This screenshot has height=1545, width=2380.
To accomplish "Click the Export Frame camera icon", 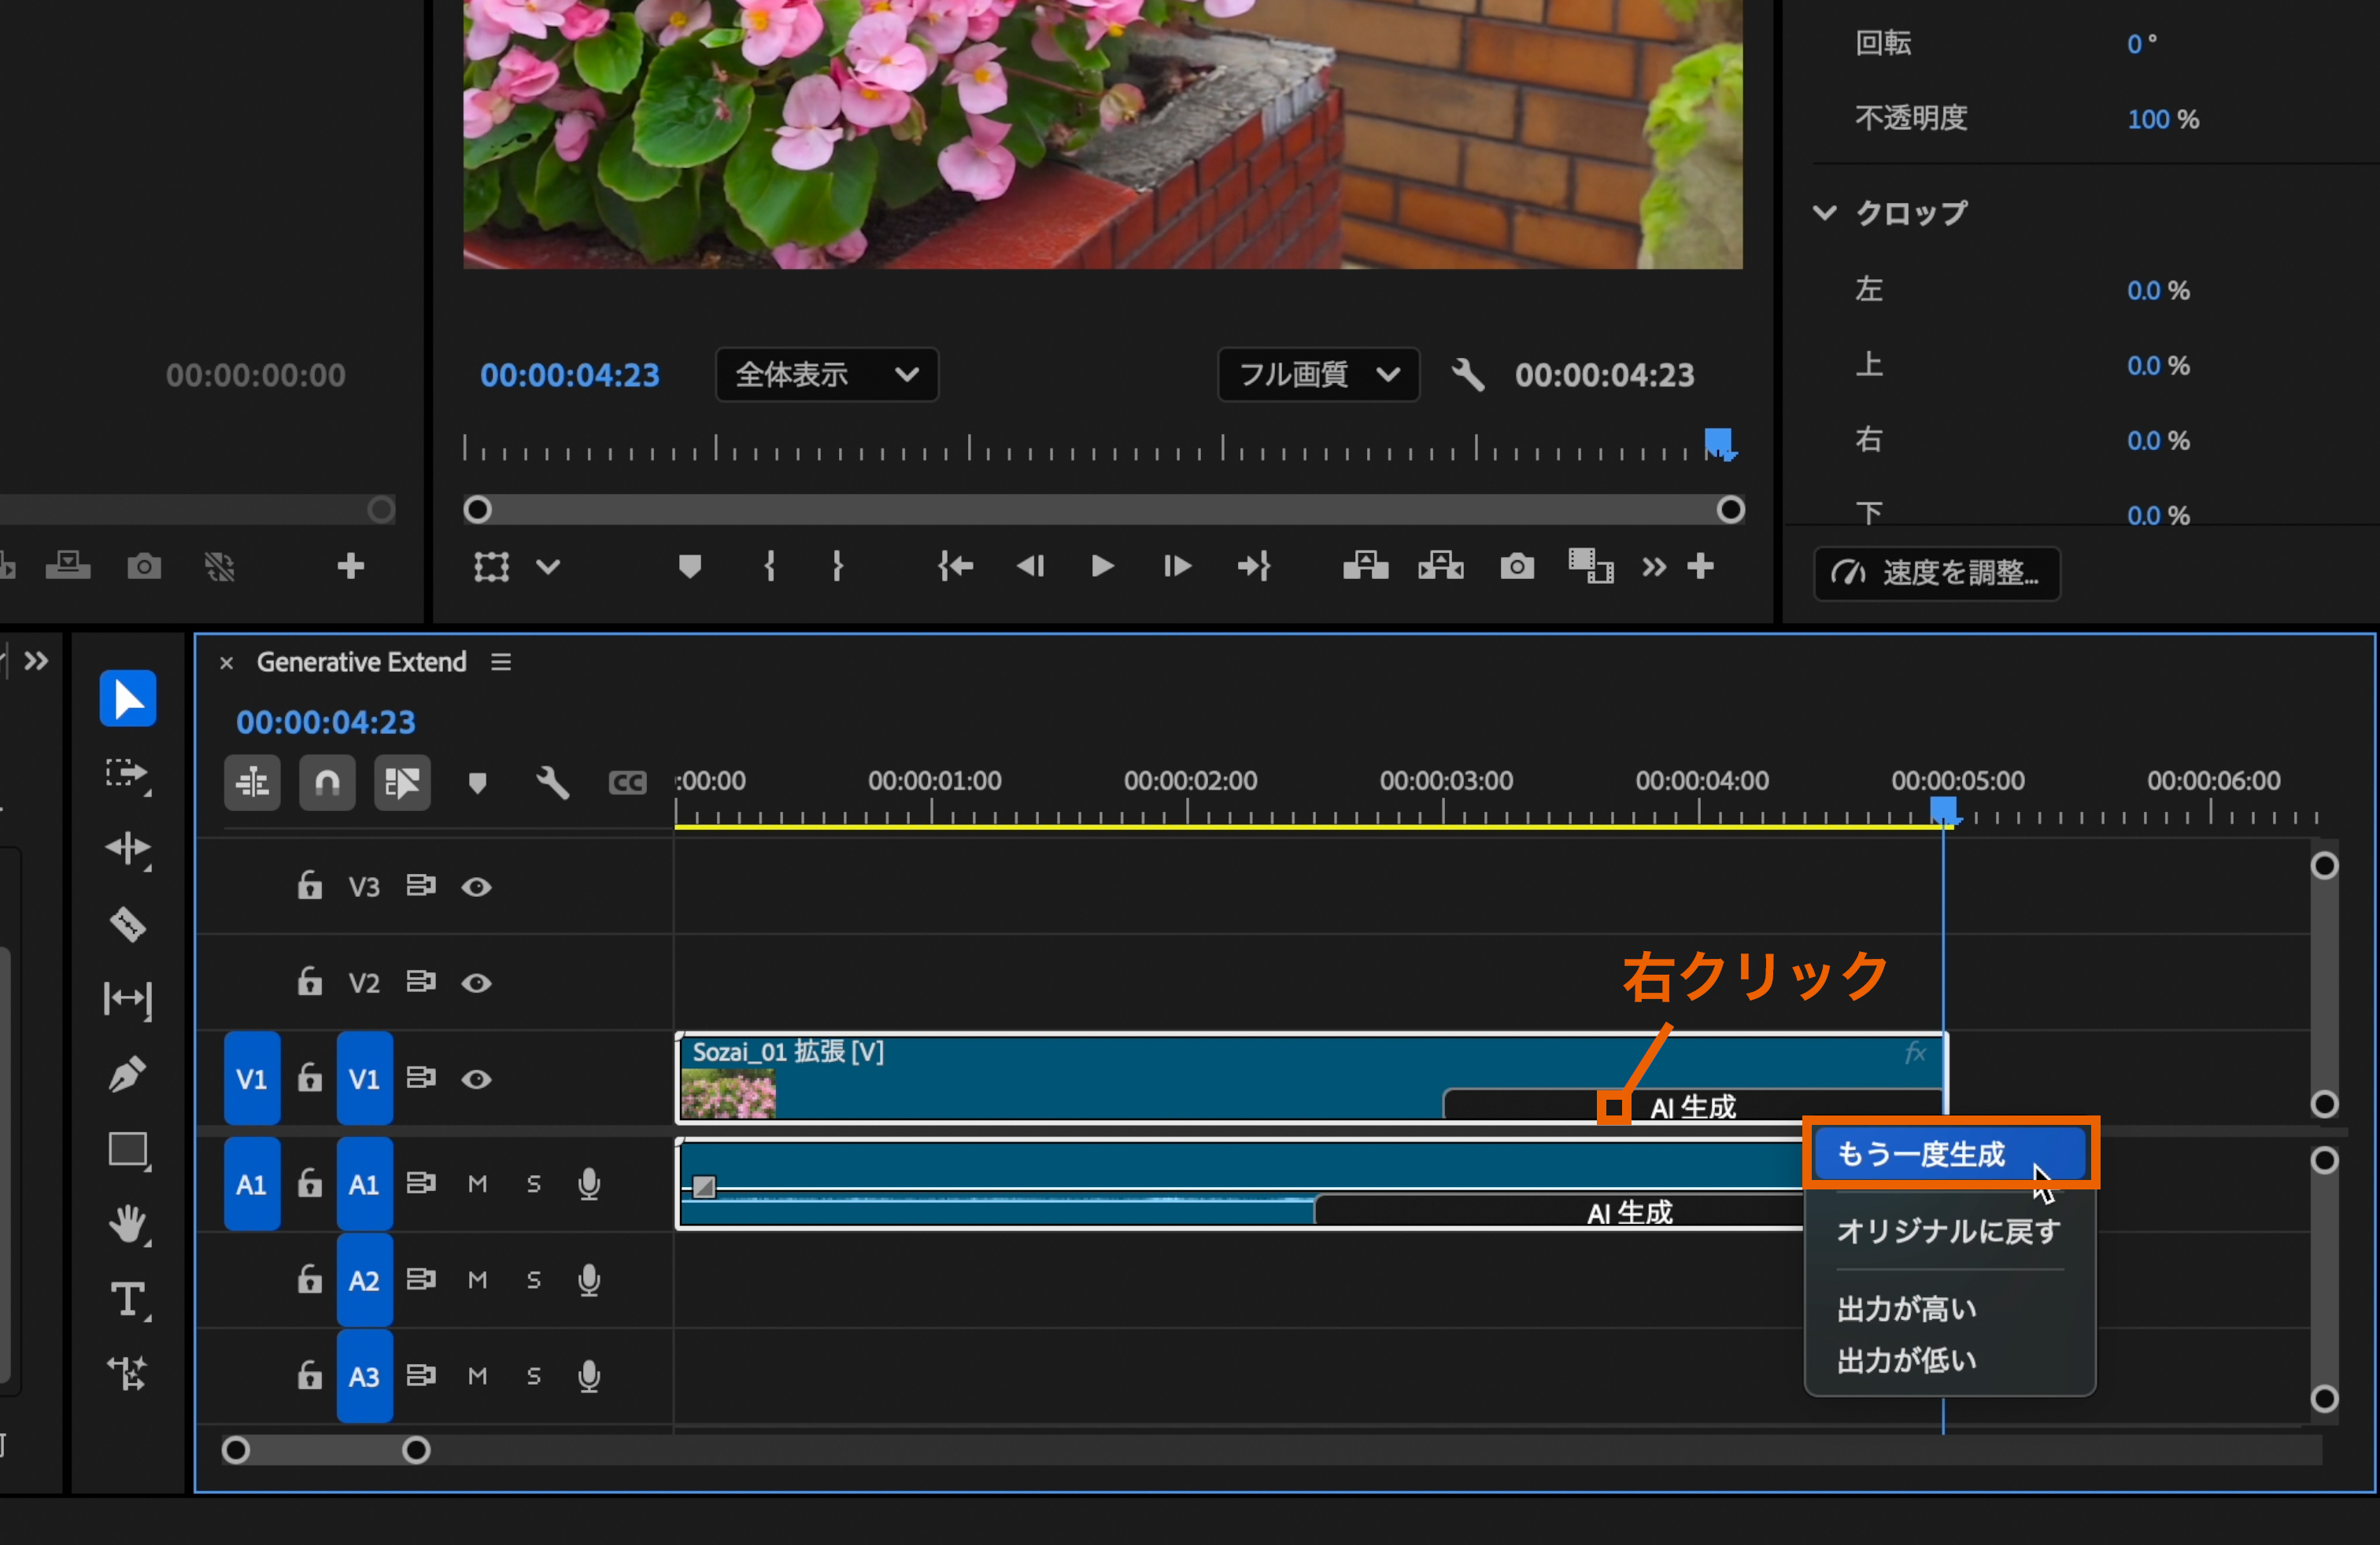I will [x=1516, y=566].
